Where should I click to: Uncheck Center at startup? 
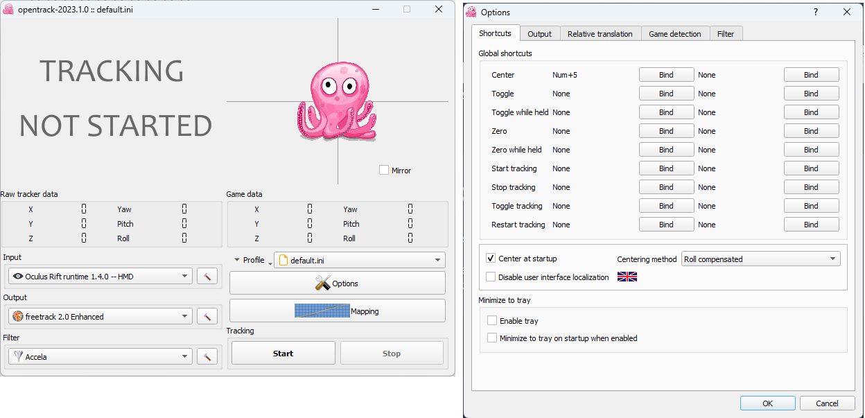pyautogui.click(x=491, y=259)
